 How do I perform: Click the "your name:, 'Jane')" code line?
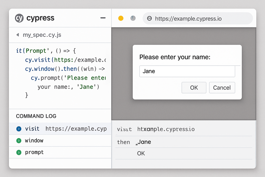tap(68, 87)
